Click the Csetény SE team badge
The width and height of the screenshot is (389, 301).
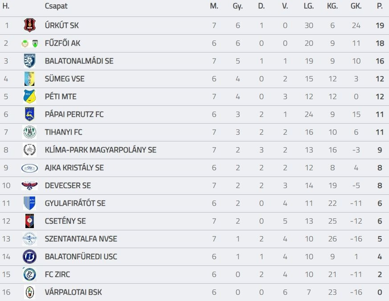29,221
